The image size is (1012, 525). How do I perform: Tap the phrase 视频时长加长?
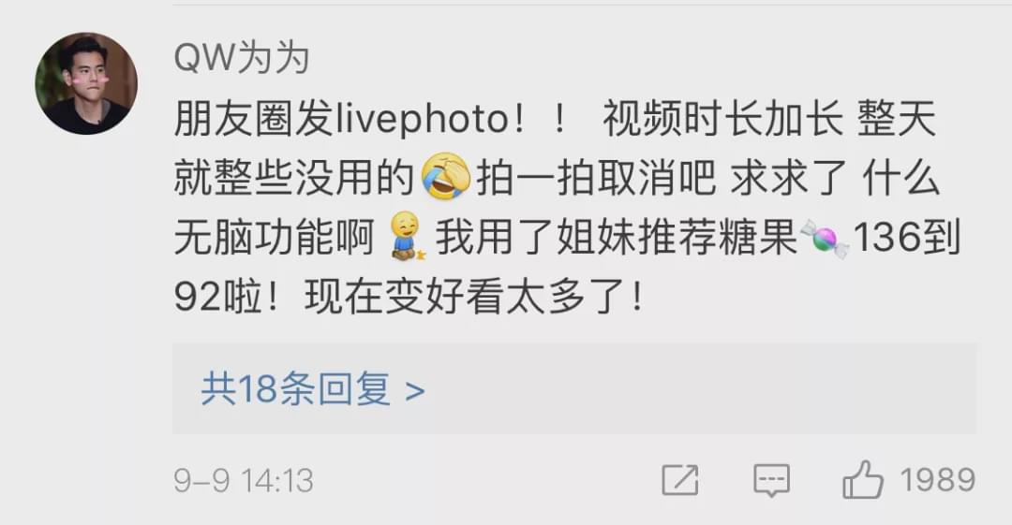[x=722, y=120]
